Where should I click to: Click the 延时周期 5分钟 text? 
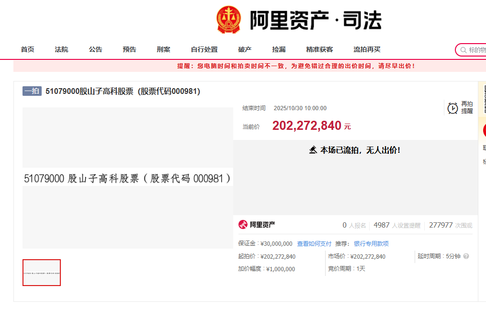pos(439,256)
